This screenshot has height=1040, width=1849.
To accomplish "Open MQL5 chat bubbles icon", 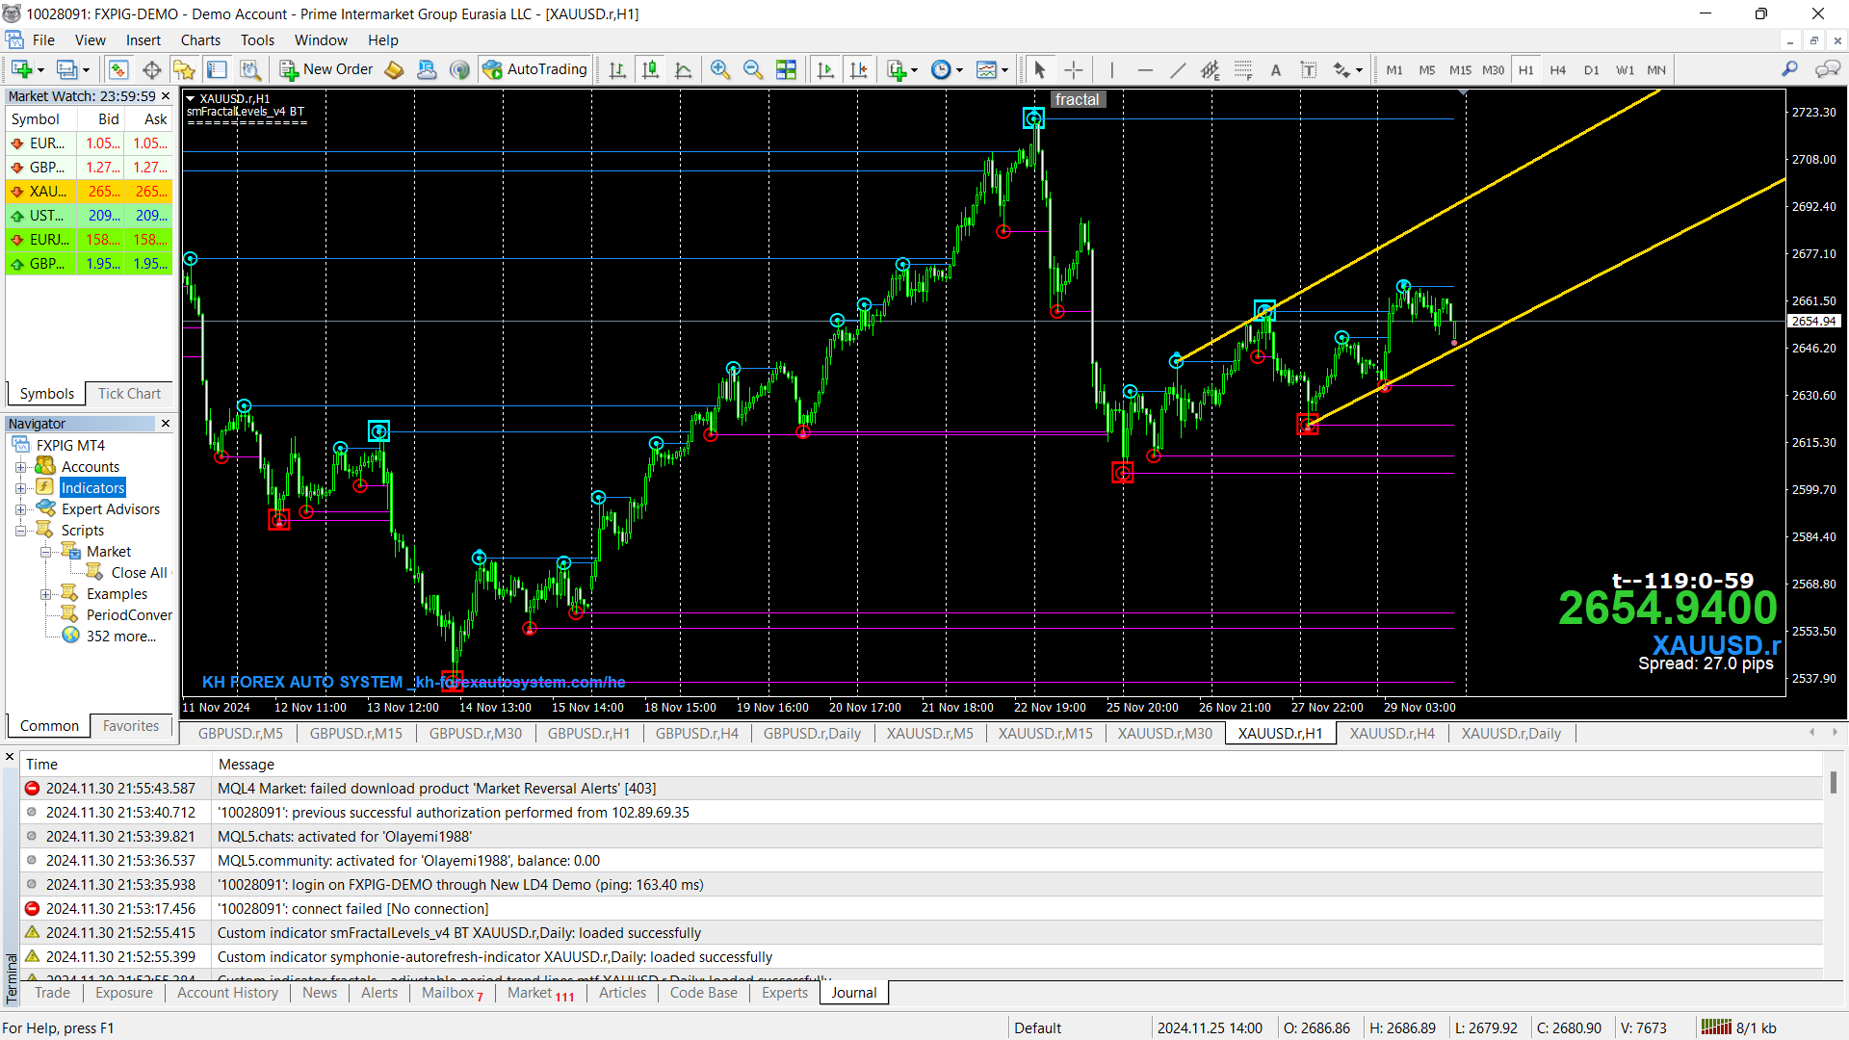I will click(x=1827, y=69).
